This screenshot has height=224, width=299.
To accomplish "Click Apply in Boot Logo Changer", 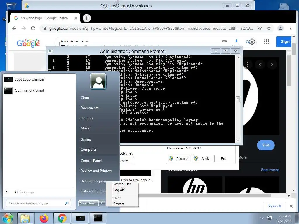I will tap(203, 158).
